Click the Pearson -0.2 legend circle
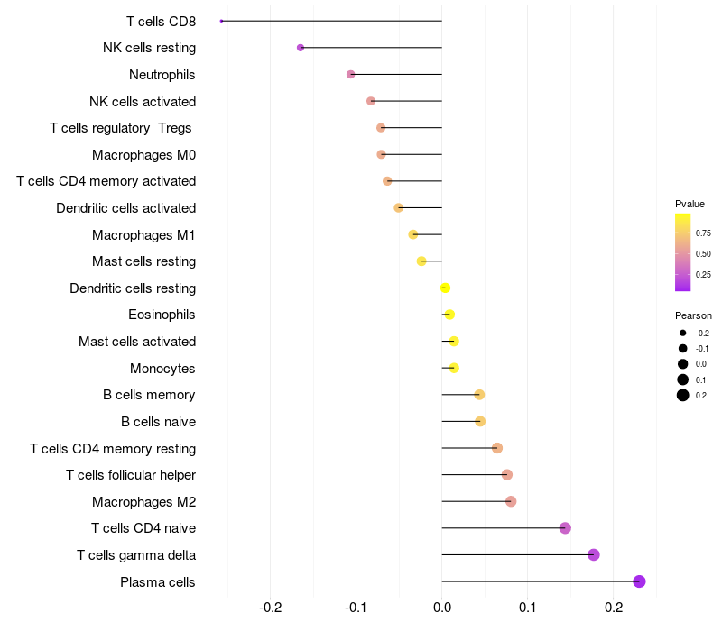 (x=683, y=333)
